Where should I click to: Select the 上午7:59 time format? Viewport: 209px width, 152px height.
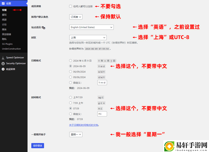point(71,97)
